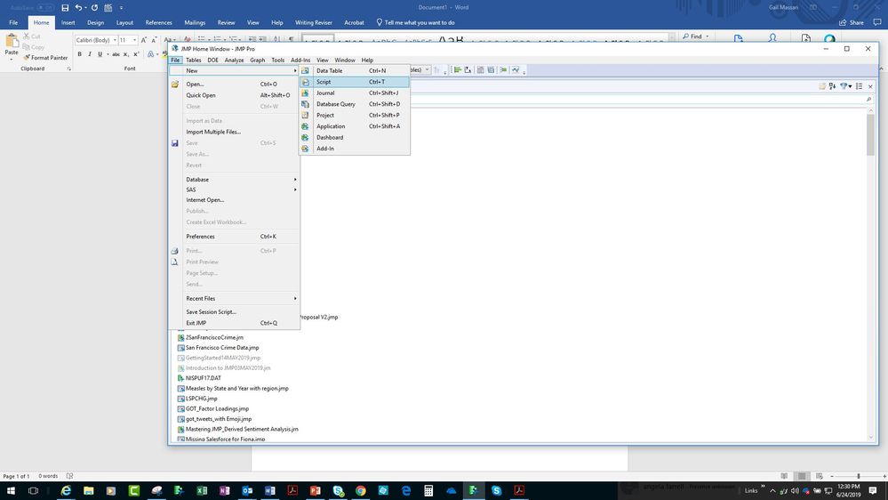Close the JMP recent files panel
The image size is (888, 500).
(x=870, y=86)
